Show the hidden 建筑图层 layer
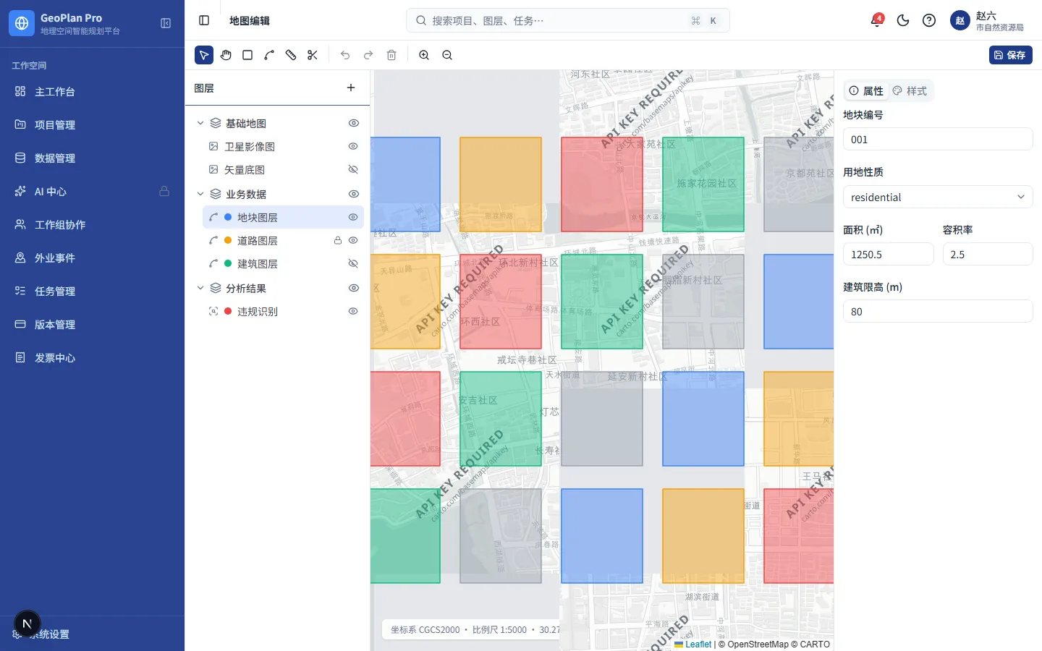Screen dimensions: 1042x651 tap(353, 264)
